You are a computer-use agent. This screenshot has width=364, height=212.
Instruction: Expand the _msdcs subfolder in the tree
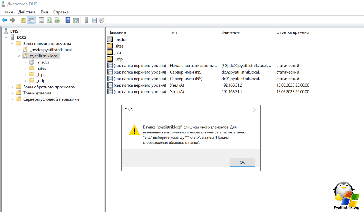[x=25, y=62]
